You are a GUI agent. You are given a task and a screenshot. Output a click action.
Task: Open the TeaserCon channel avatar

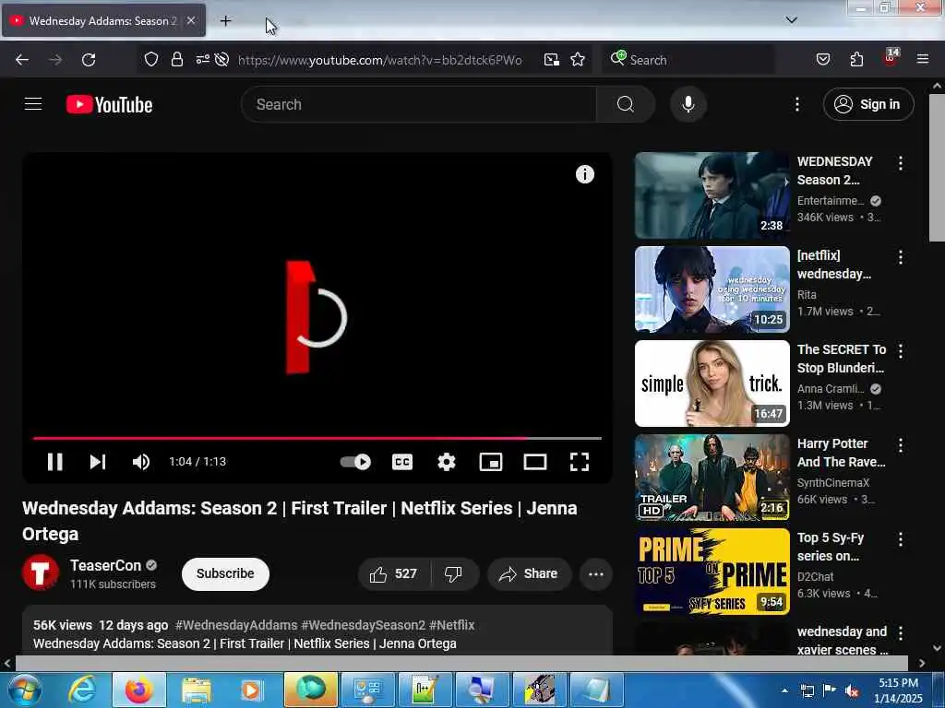[41, 572]
